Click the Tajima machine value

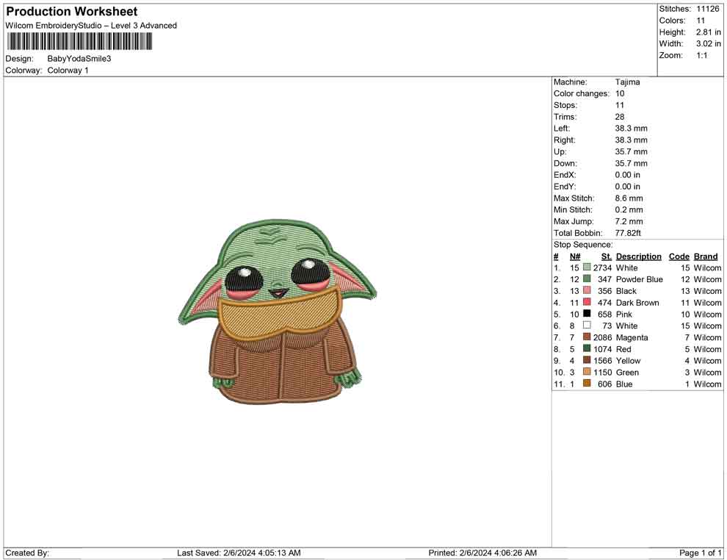[627, 82]
